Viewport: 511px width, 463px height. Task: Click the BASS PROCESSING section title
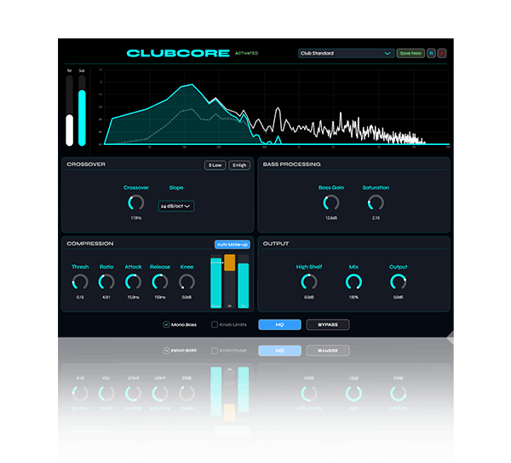click(x=291, y=165)
